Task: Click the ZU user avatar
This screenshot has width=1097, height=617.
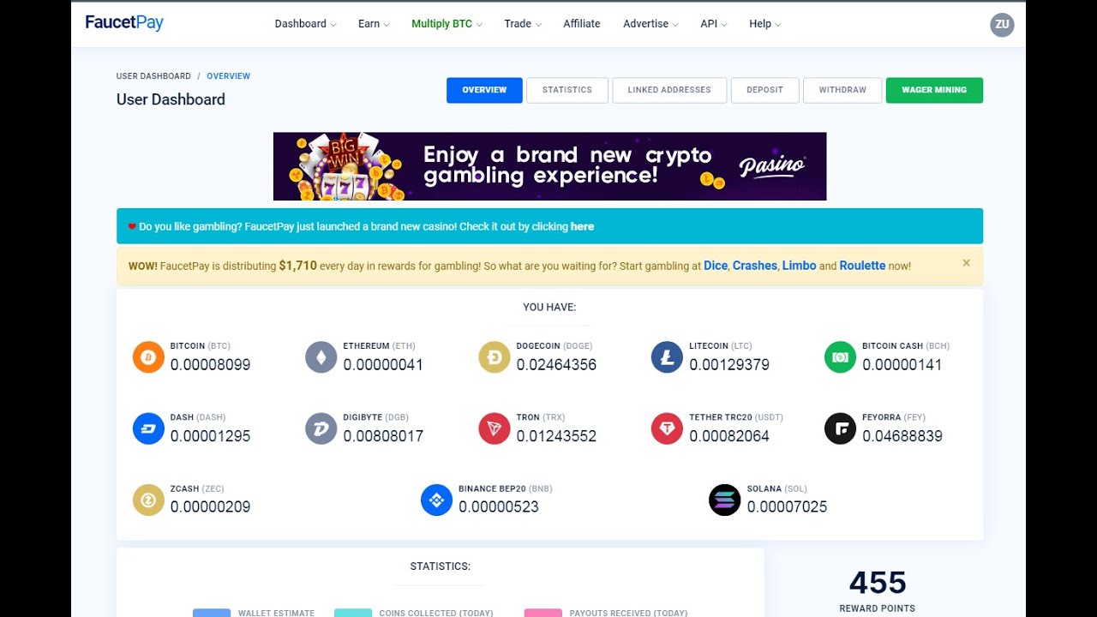Action: pyautogui.click(x=1002, y=25)
